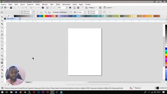
Task: Select the Shape tool in toolbox
Action: click(2, 20)
